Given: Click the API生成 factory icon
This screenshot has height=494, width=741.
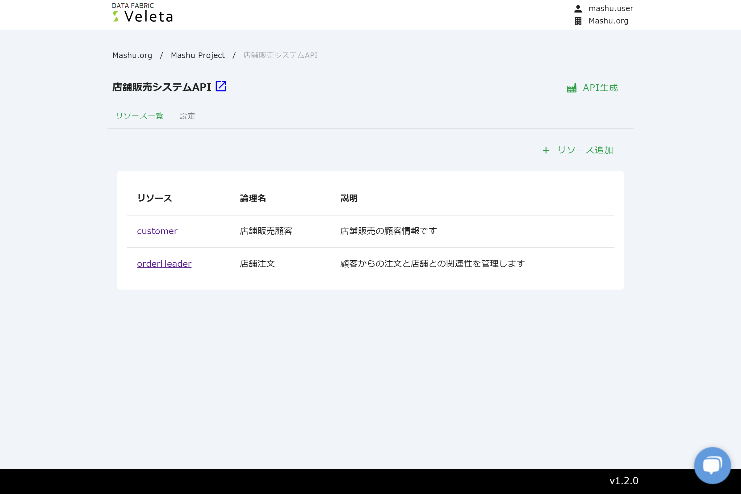Looking at the screenshot, I should (x=571, y=88).
